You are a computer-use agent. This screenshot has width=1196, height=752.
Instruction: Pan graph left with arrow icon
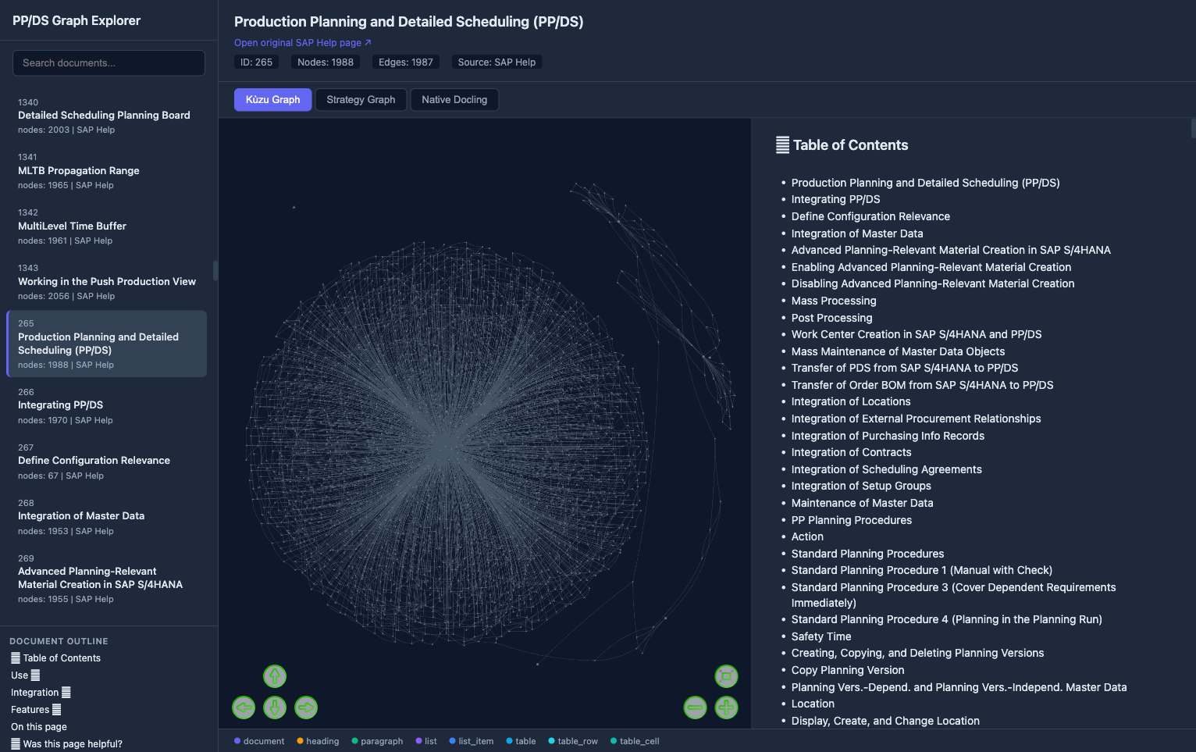(x=244, y=707)
